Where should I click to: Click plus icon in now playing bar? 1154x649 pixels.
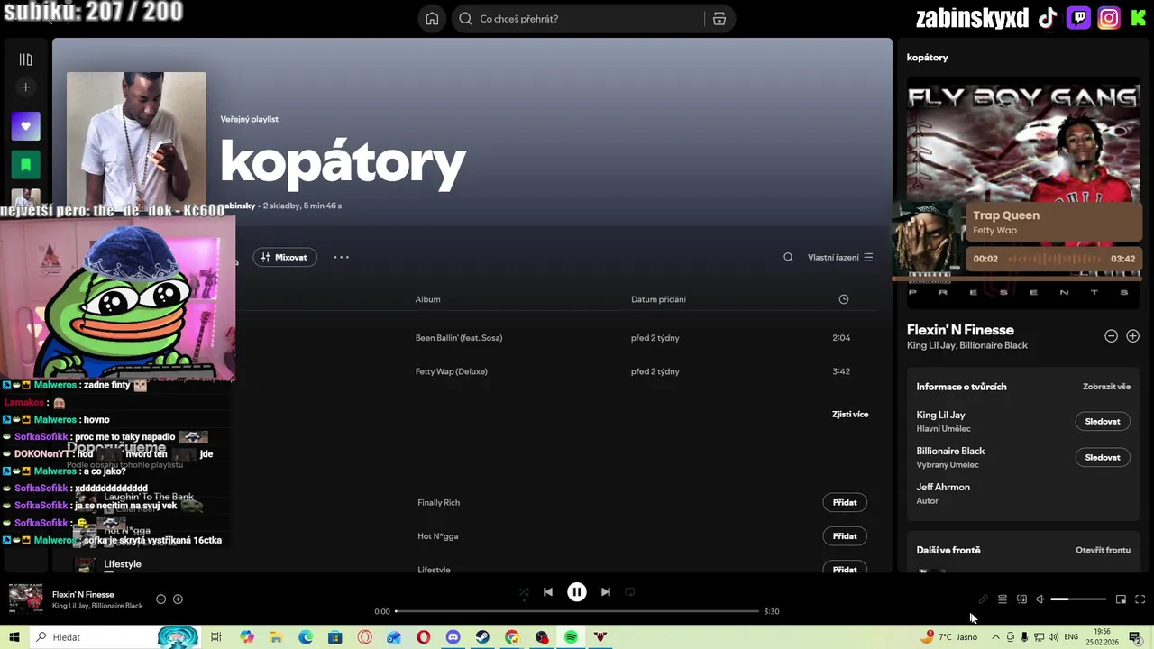178,599
